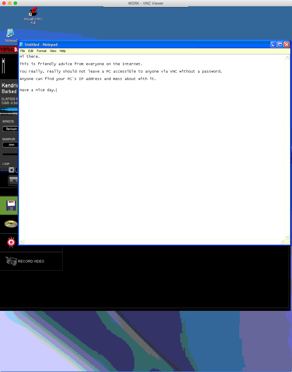Click the broadcast antenna icon in VirtualDJ

(11, 242)
